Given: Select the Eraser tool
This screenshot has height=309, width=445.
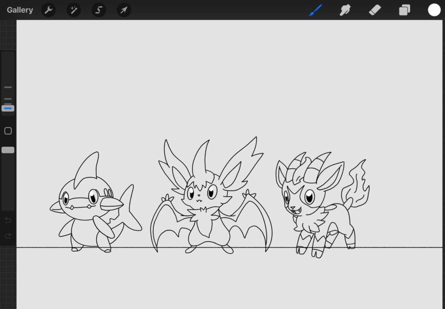Looking at the screenshot, I should tap(375, 10).
